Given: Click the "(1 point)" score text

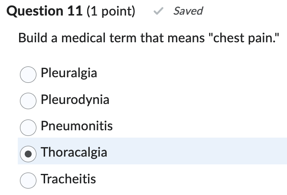Looking at the screenshot, I should pos(111,12).
